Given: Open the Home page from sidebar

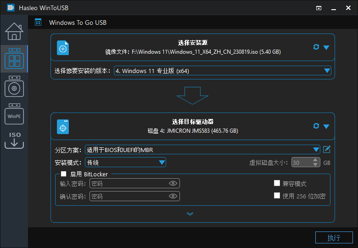Looking at the screenshot, I should [14, 31].
